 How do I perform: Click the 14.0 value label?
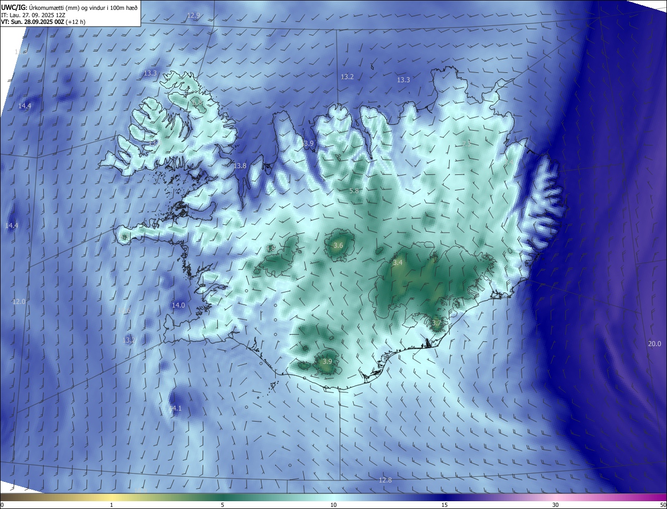click(178, 305)
